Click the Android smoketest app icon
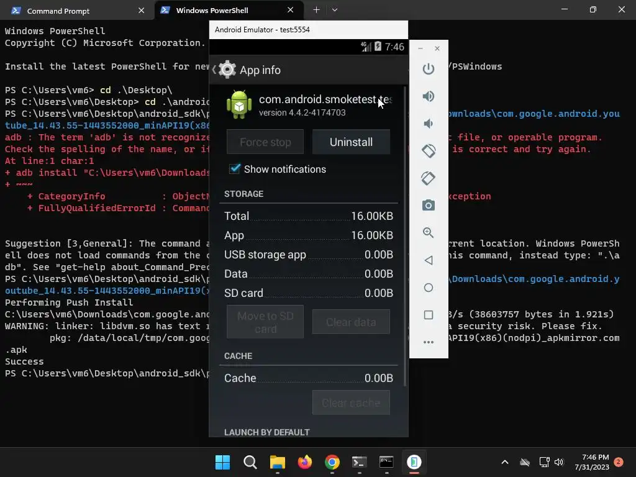Viewport: 636px width, 477px height. click(239, 104)
